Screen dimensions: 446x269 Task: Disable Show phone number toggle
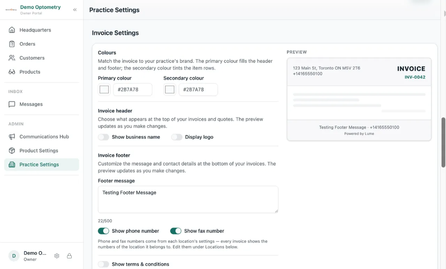click(103, 231)
